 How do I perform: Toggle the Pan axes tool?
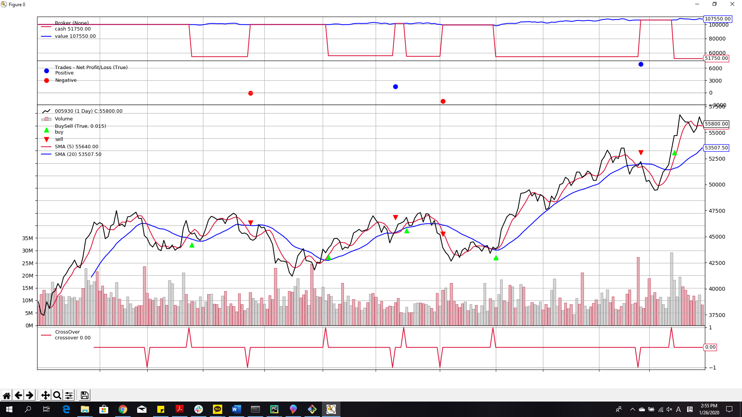coord(45,395)
